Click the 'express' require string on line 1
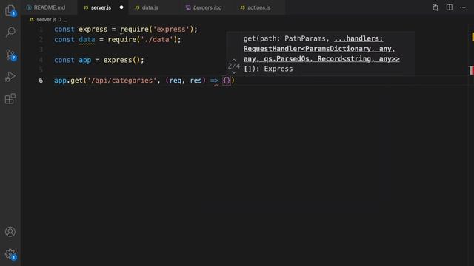The height and width of the screenshot is (266, 474). (x=171, y=30)
